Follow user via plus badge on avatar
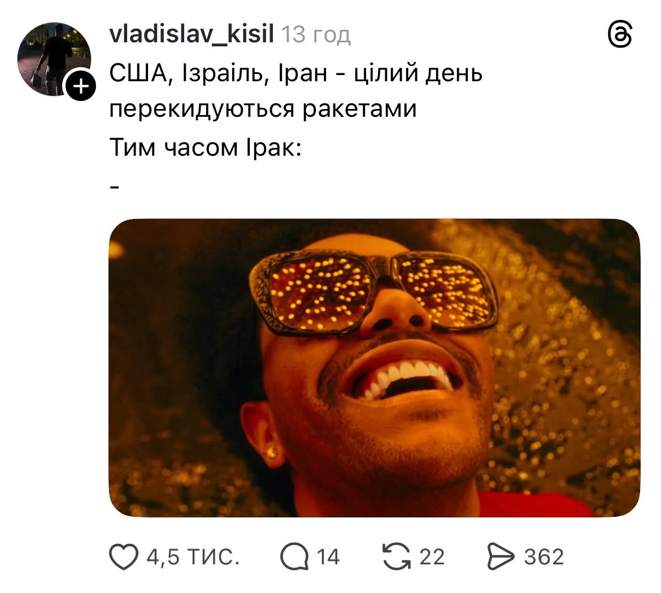This screenshot has height=593, width=661. click(x=81, y=87)
